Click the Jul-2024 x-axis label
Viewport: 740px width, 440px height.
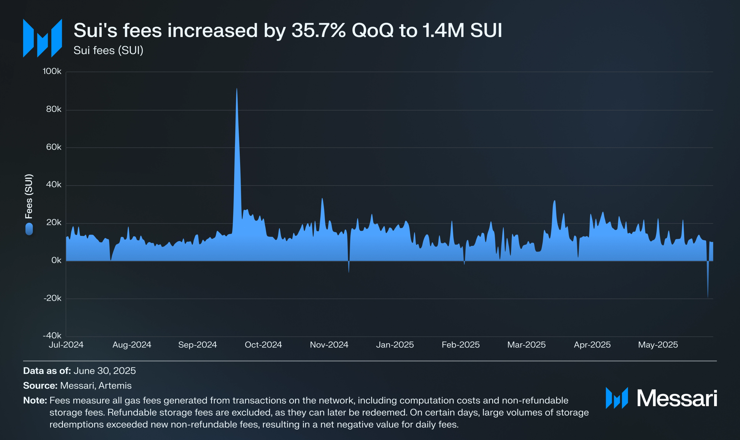pyautogui.click(x=66, y=345)
